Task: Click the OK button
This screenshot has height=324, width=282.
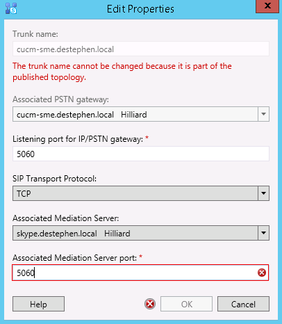Action: [186, 304]
